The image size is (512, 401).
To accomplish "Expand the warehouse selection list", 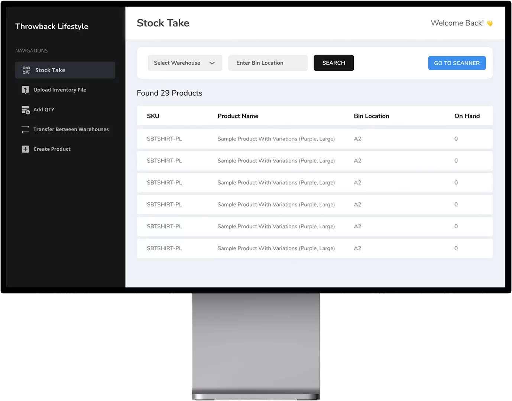I will tap(185, 63).
